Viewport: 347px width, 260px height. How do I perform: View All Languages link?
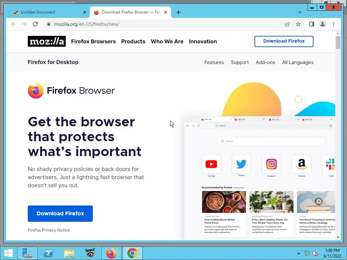[298, 62]
